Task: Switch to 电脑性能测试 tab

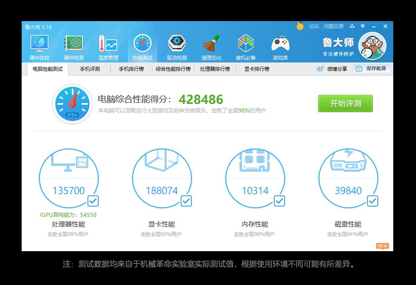Action: click(x=48, y=69)
